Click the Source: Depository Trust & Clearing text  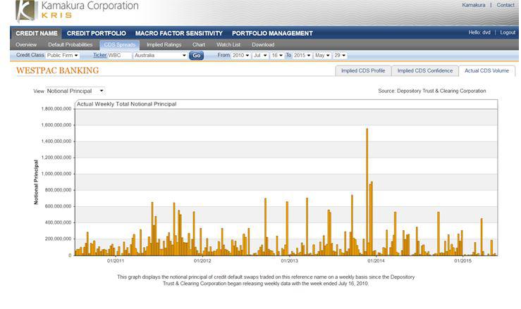tap(432, 91)
